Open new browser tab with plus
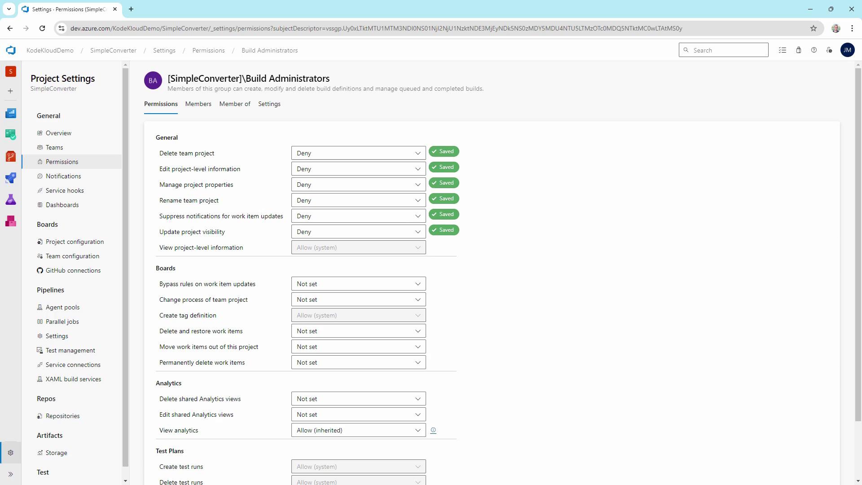Screen dimensions: 862x485 pyautogui.click(x=131, y=9)
